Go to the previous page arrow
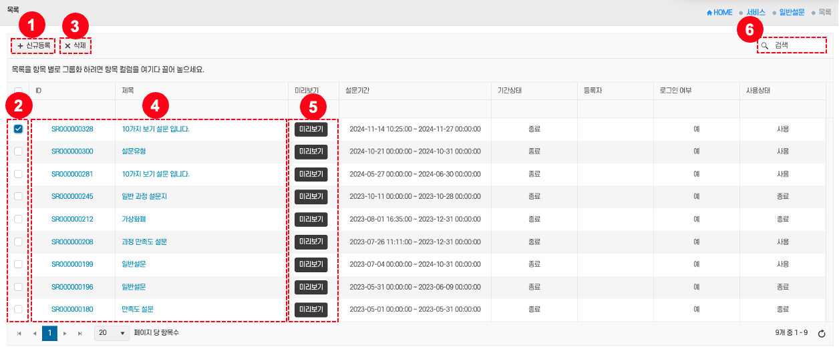839x351 pixels. point(34,333)
